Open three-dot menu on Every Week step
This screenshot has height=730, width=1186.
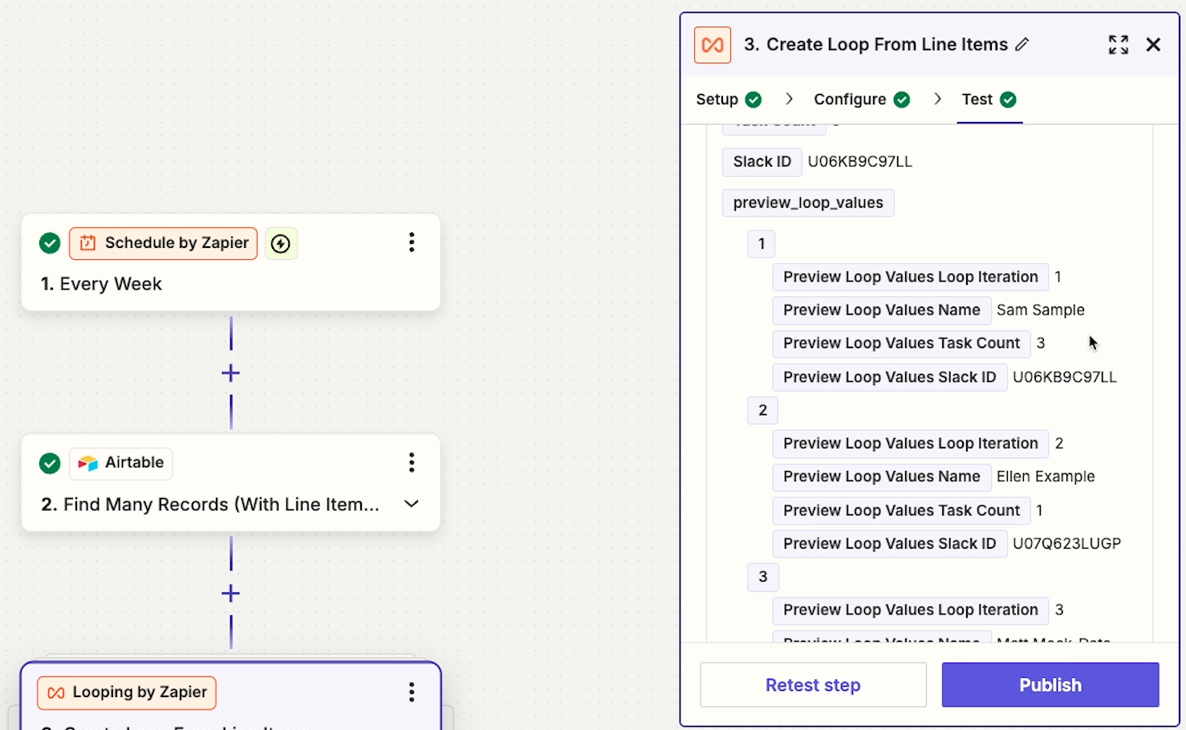coord(412,242)
